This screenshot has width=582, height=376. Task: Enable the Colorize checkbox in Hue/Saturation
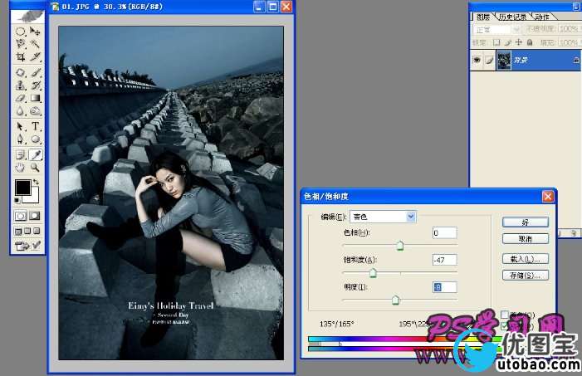[505, 315]
